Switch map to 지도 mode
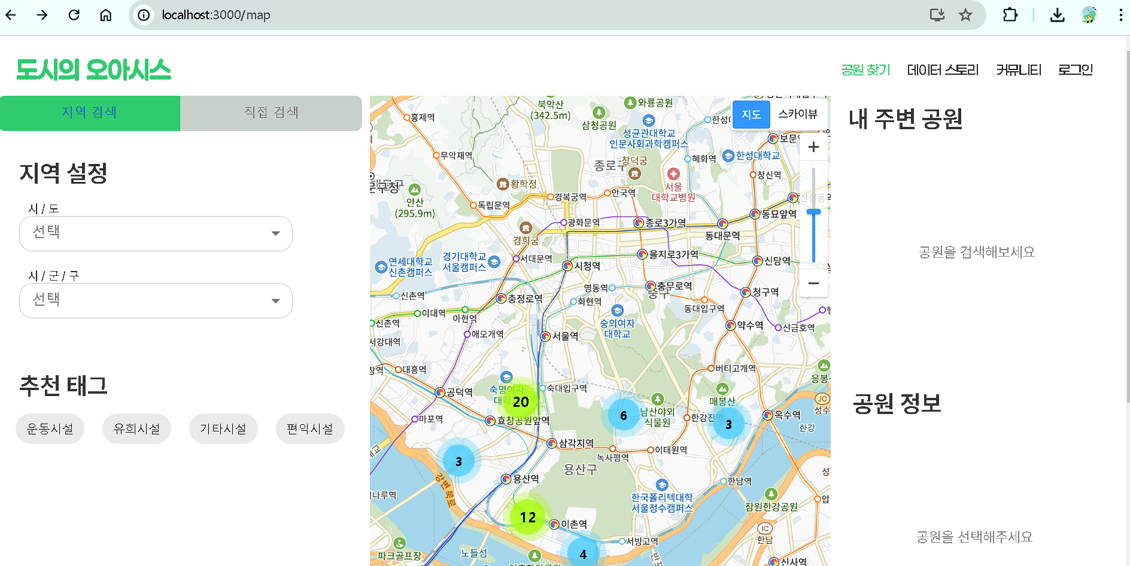 (x=751, y=114)
